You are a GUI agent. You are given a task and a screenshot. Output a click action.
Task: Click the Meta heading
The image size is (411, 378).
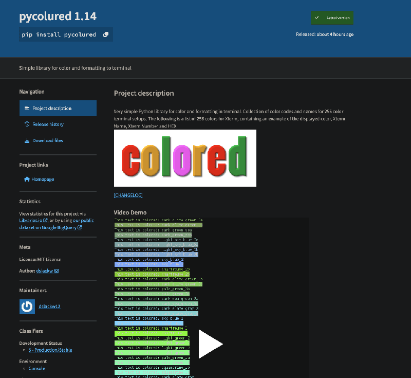tap(25, 247)
